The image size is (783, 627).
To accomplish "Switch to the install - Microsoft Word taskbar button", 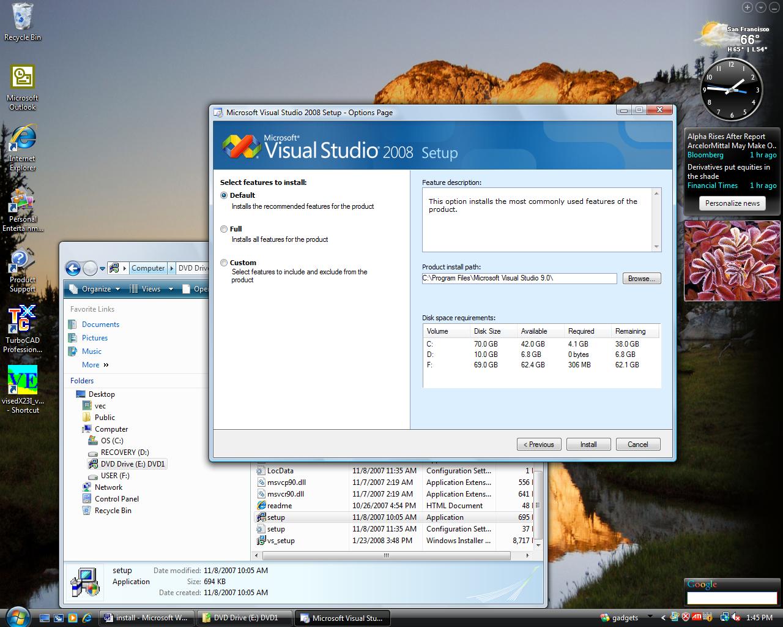I will pos(147,618).
